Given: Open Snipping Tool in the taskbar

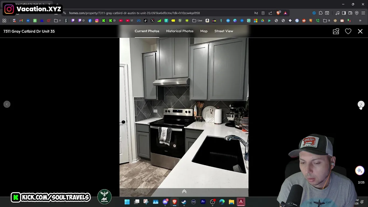Looking at the screenshot, I should pyautogui.click(x=146, y=202).
